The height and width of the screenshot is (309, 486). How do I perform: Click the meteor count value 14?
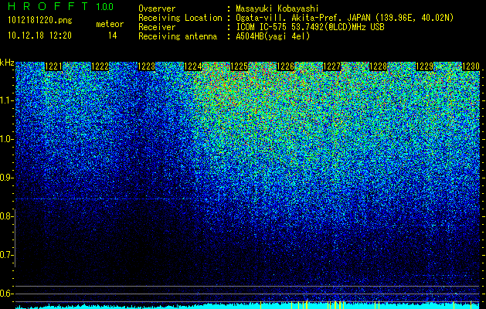coord(113,36)
